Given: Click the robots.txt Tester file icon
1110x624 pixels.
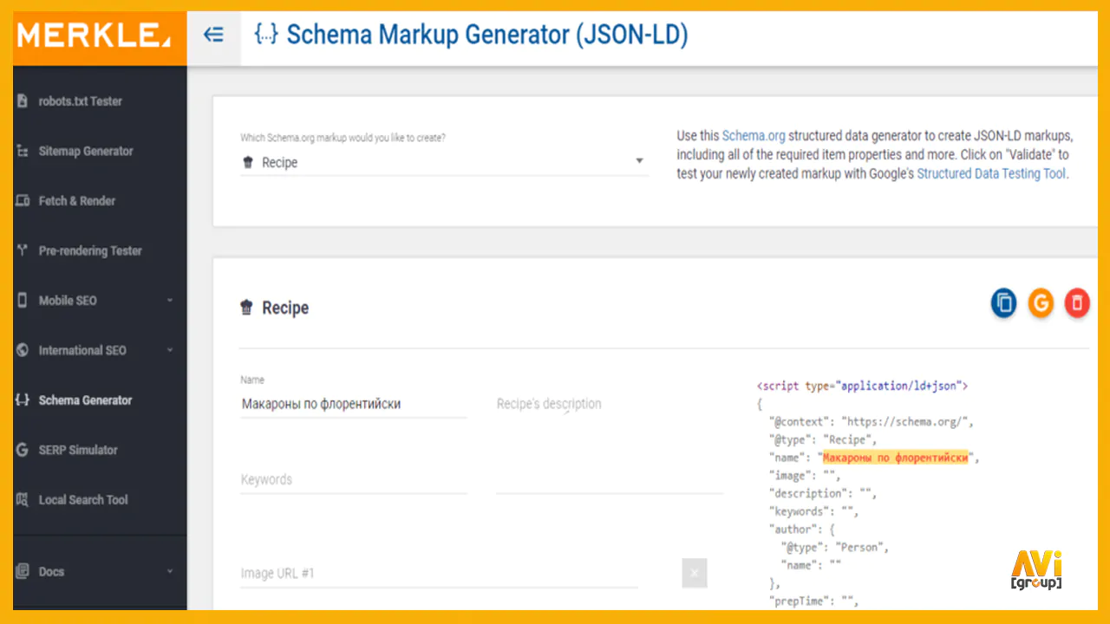Looking at the screenshot, I should point(23,101).
